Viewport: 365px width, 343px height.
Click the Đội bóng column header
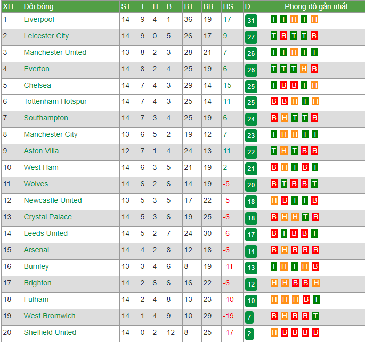[39, 6]
